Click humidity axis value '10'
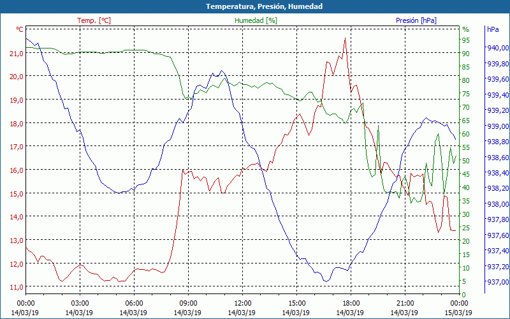 coord(466,268)
